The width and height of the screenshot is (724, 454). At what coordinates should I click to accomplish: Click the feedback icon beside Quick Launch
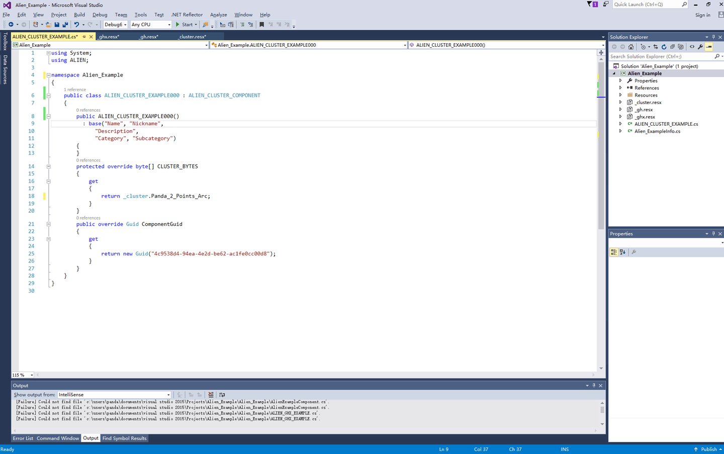pos(605,4)
